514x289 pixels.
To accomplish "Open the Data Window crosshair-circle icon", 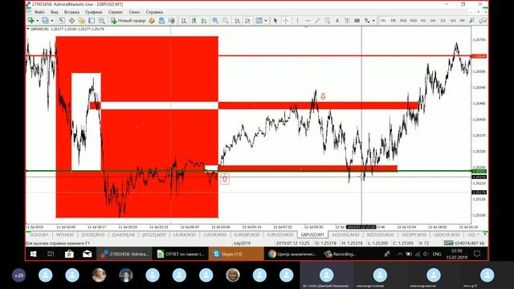I will point(71,21).
